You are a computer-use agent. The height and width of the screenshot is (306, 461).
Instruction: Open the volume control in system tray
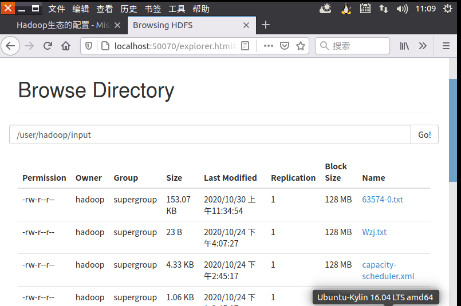(x=402, y=9)
